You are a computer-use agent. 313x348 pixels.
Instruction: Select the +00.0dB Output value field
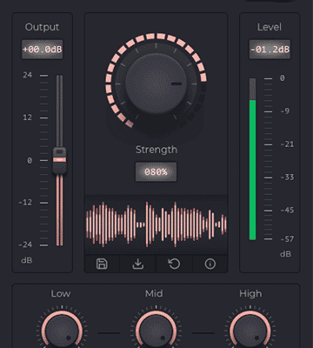[x=43, y=50]
